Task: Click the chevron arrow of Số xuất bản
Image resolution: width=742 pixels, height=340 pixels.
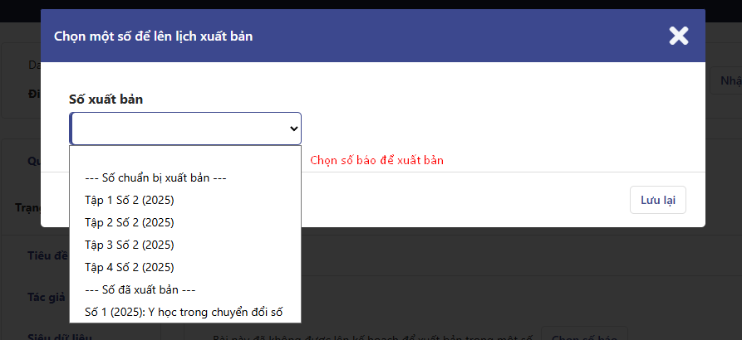Action: point(293,129)
